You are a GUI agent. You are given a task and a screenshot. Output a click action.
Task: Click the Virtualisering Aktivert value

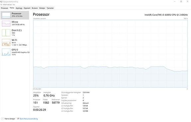pos(85,103)
